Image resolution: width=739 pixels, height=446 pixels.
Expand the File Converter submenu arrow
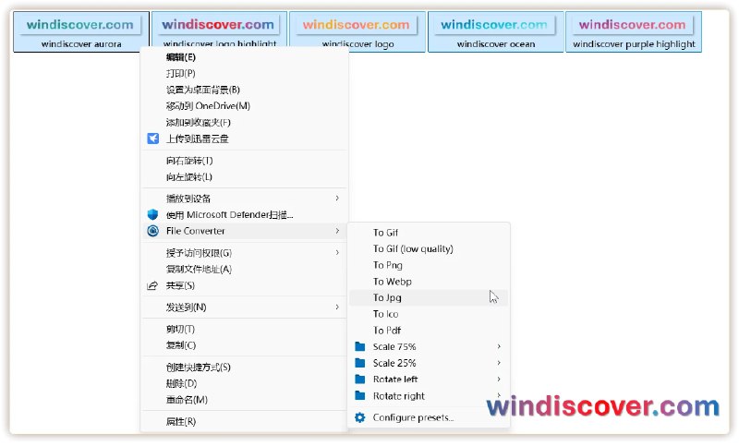click(x=337, y=231)
